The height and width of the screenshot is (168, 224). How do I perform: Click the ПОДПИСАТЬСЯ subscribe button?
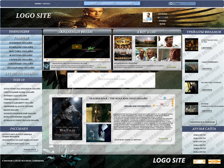coord(30,149)
